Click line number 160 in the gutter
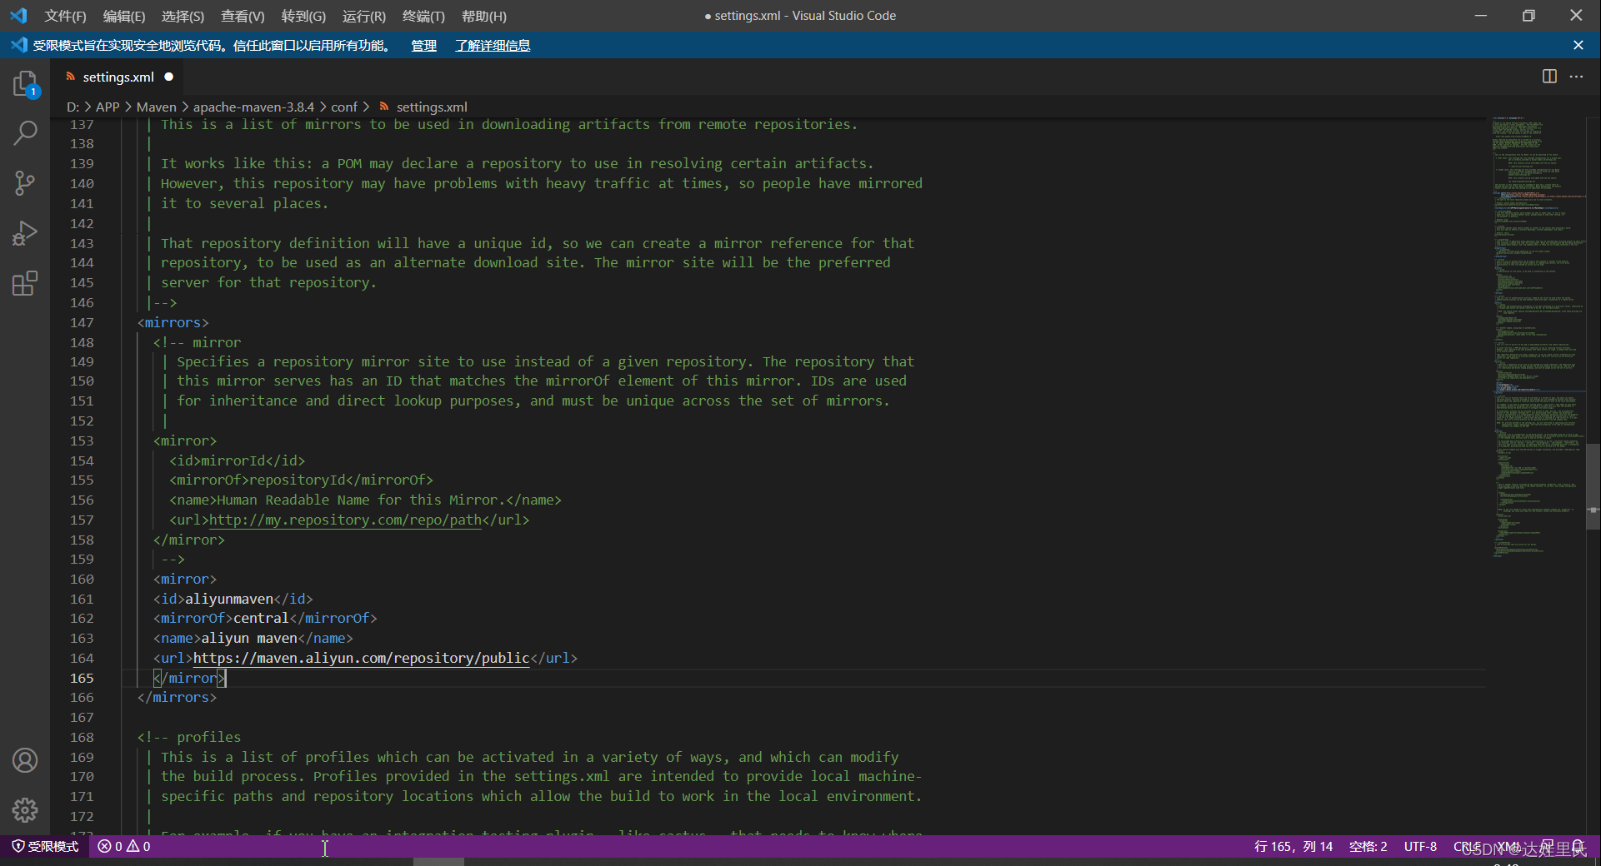Screen dimensions: 1601x866 click(82, 579)
